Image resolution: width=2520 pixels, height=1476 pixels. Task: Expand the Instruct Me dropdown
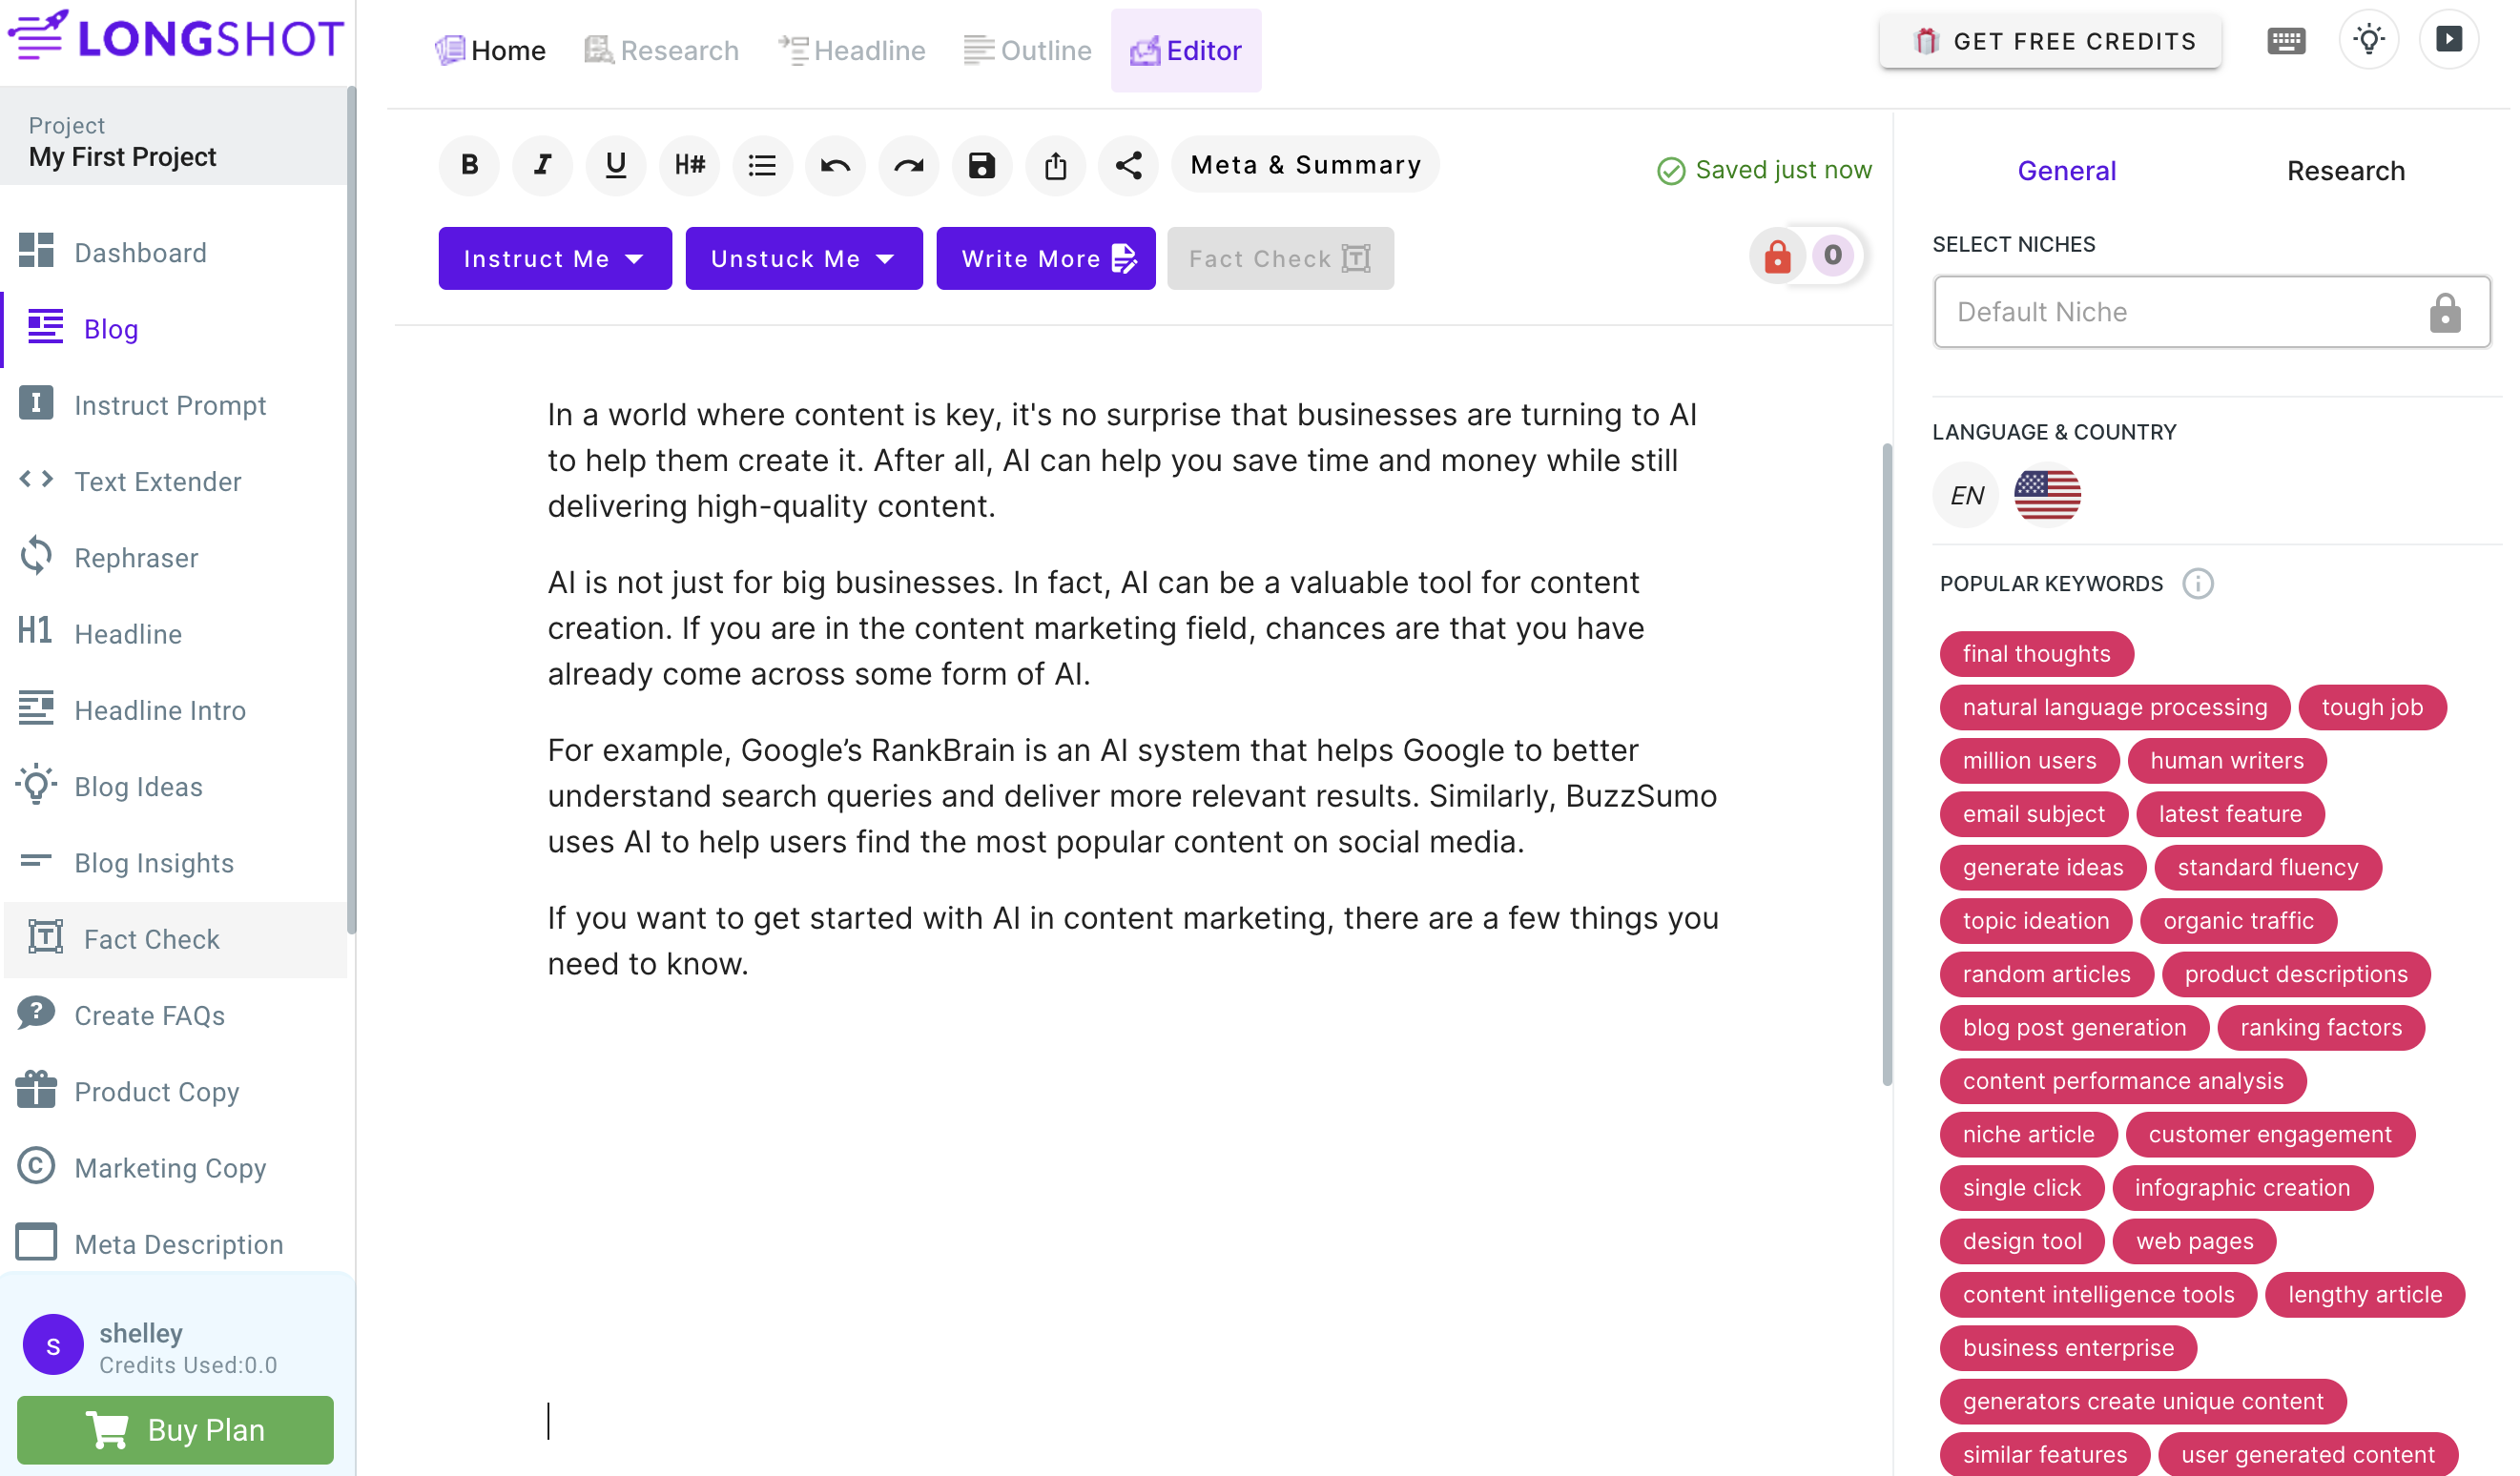tap(554, 258)
